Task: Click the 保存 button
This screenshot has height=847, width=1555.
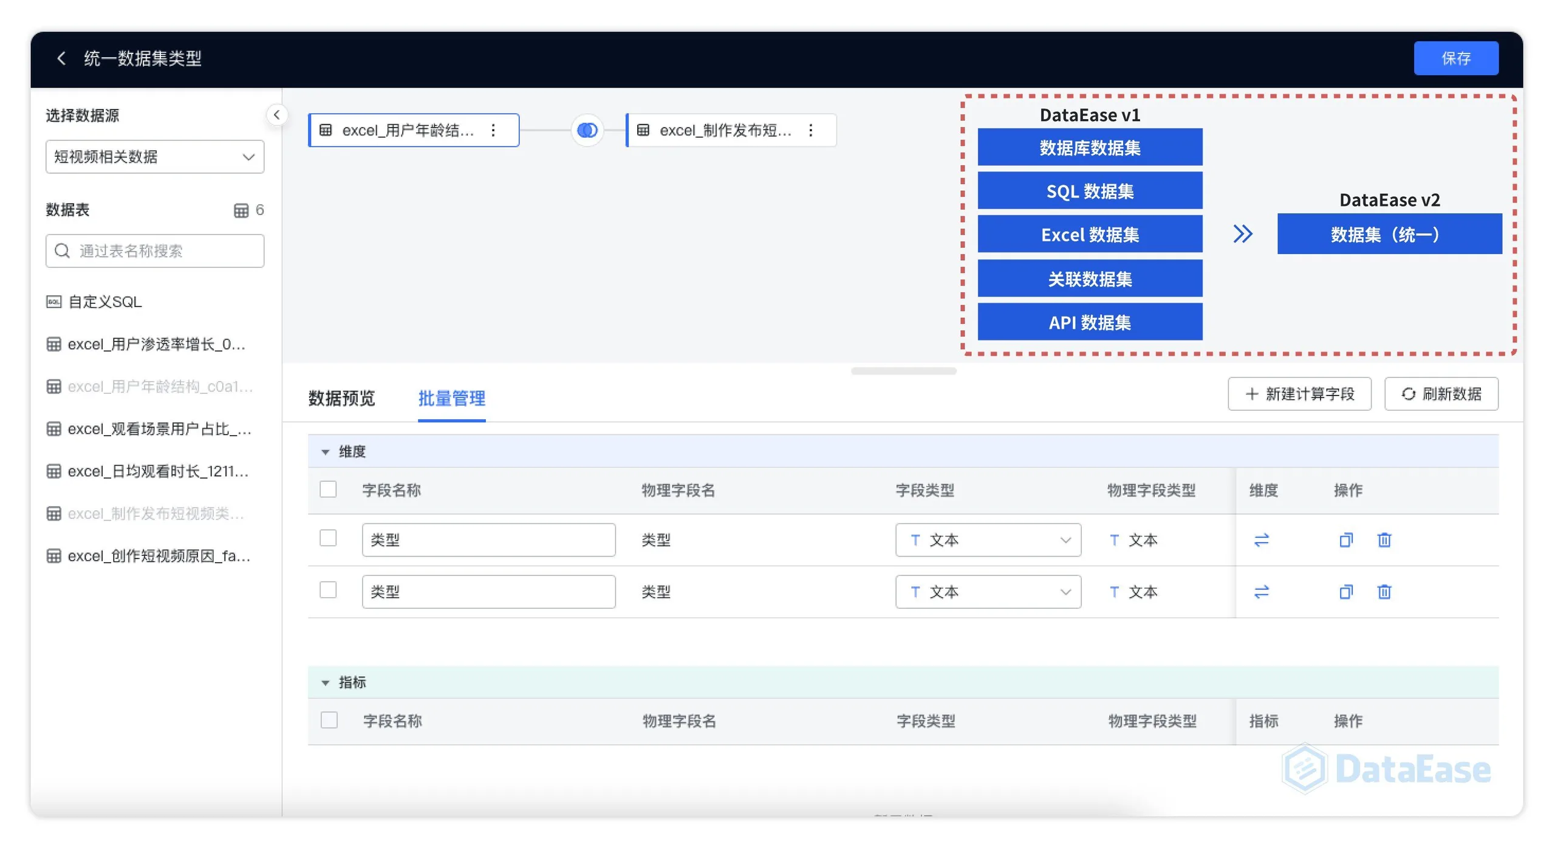Action: [1456, 58]
